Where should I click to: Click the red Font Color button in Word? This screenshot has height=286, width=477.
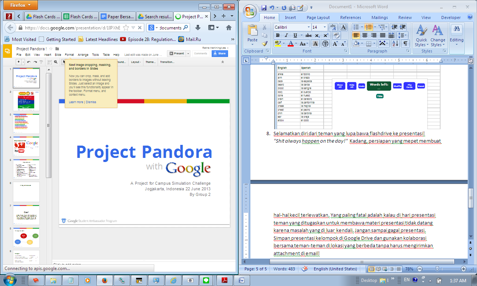click(291, 44)
